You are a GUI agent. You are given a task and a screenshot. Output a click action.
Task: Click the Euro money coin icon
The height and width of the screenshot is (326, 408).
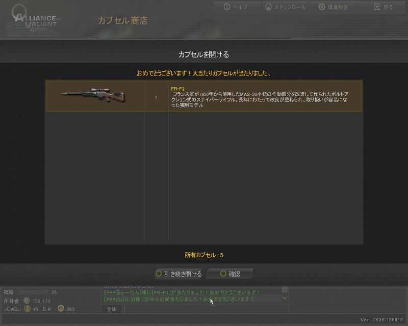tap(27, 301)
